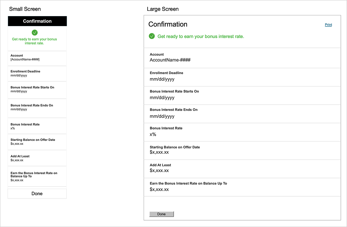Select the Enrollment Deadline row in the small screen
This screenshot has width=347, height=227.
click(37, 73)
